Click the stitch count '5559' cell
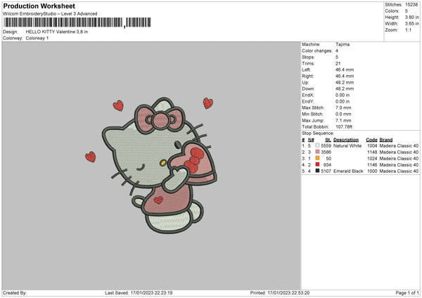Viewport: 422px width, 298px height. [x=326, y=145]
